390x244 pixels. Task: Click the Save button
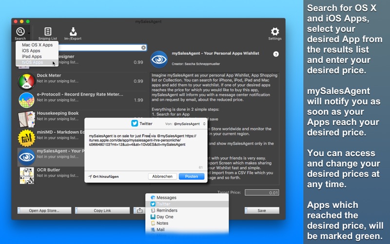(262, 210)
